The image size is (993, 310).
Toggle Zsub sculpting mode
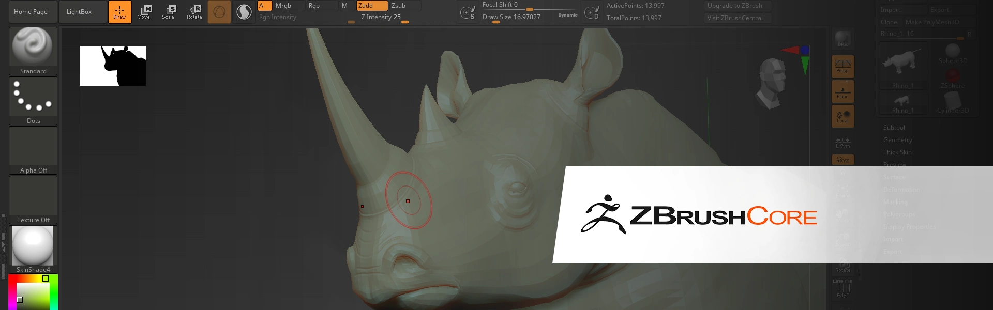point(403,6)
